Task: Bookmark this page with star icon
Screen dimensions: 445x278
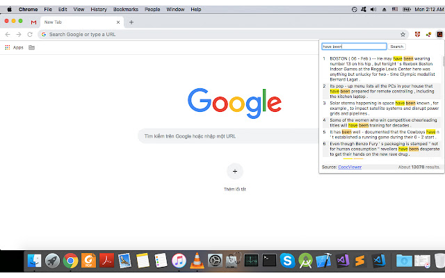Action: 403,34
